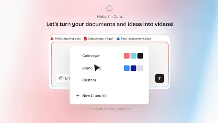218x123 pixels.
Task: Click 'Generate and edit a preview' text
Action: (x=110, y=109)
